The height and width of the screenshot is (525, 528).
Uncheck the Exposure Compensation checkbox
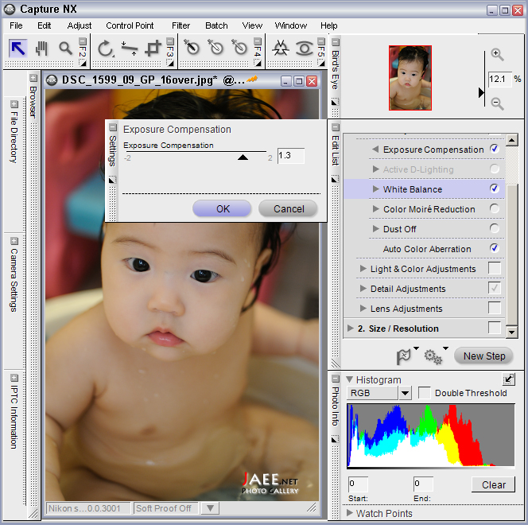point(495,149)
